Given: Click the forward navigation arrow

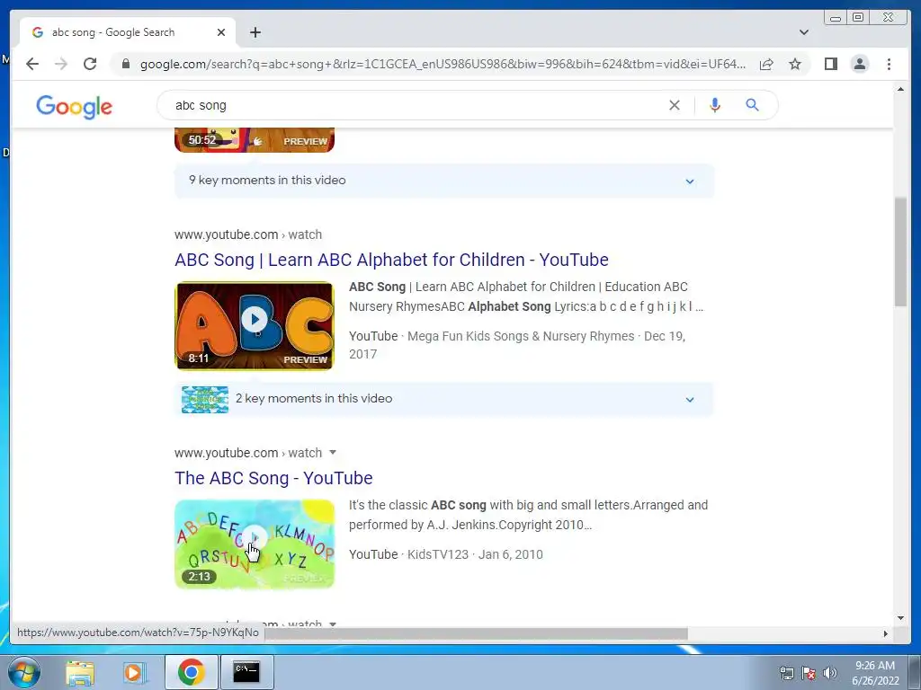Looking at the screenshot, I should (61, 64).
